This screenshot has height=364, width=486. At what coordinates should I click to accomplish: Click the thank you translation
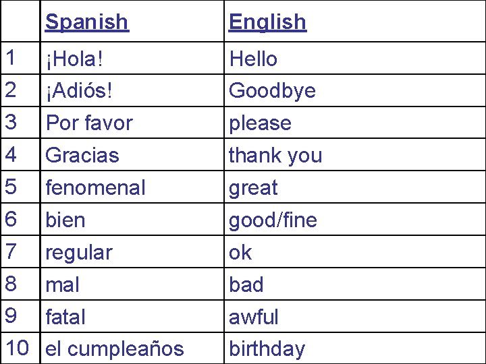(x=275, y=155)
